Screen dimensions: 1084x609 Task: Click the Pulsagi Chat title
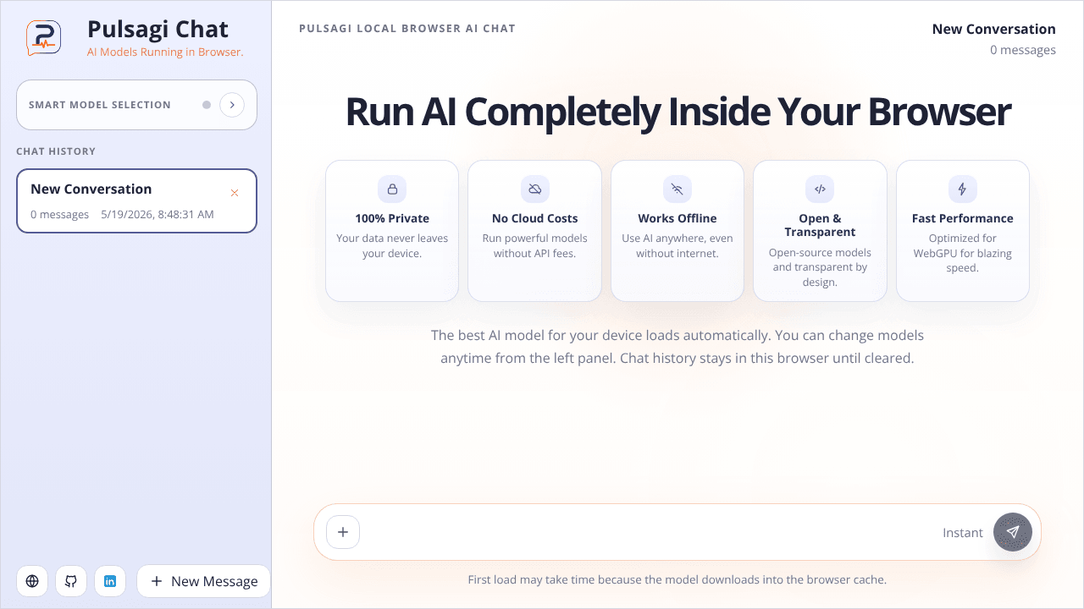158,30
